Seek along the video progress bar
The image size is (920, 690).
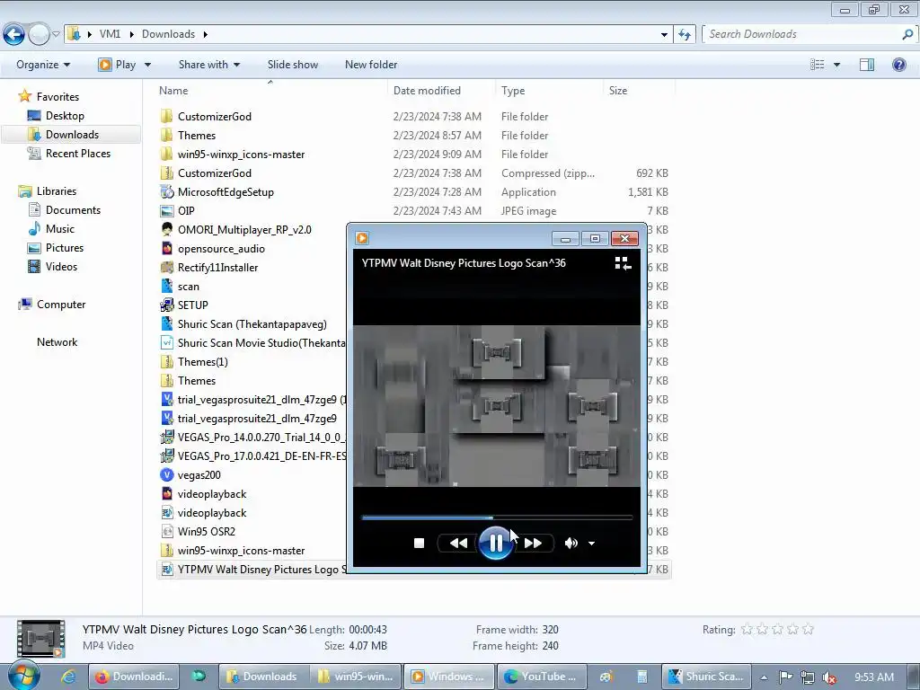tap(497, 517)
